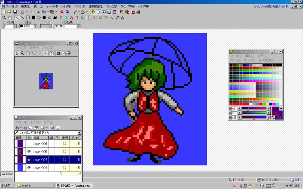The height and width of the screenshot is (189, 303).
Task: Toggle visibility eye of Layer007
Action: point(29,160)
